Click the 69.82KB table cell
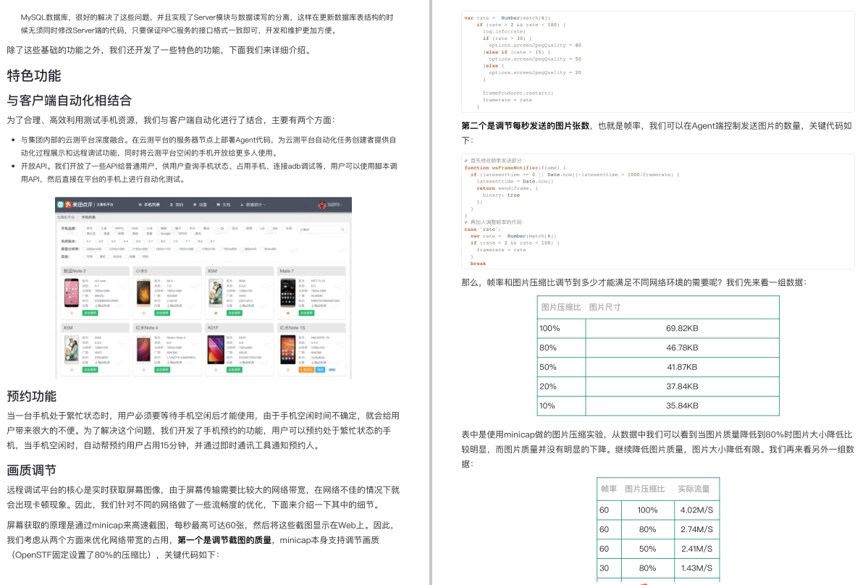The image size is (868, 585). click(x=682, y=328)
